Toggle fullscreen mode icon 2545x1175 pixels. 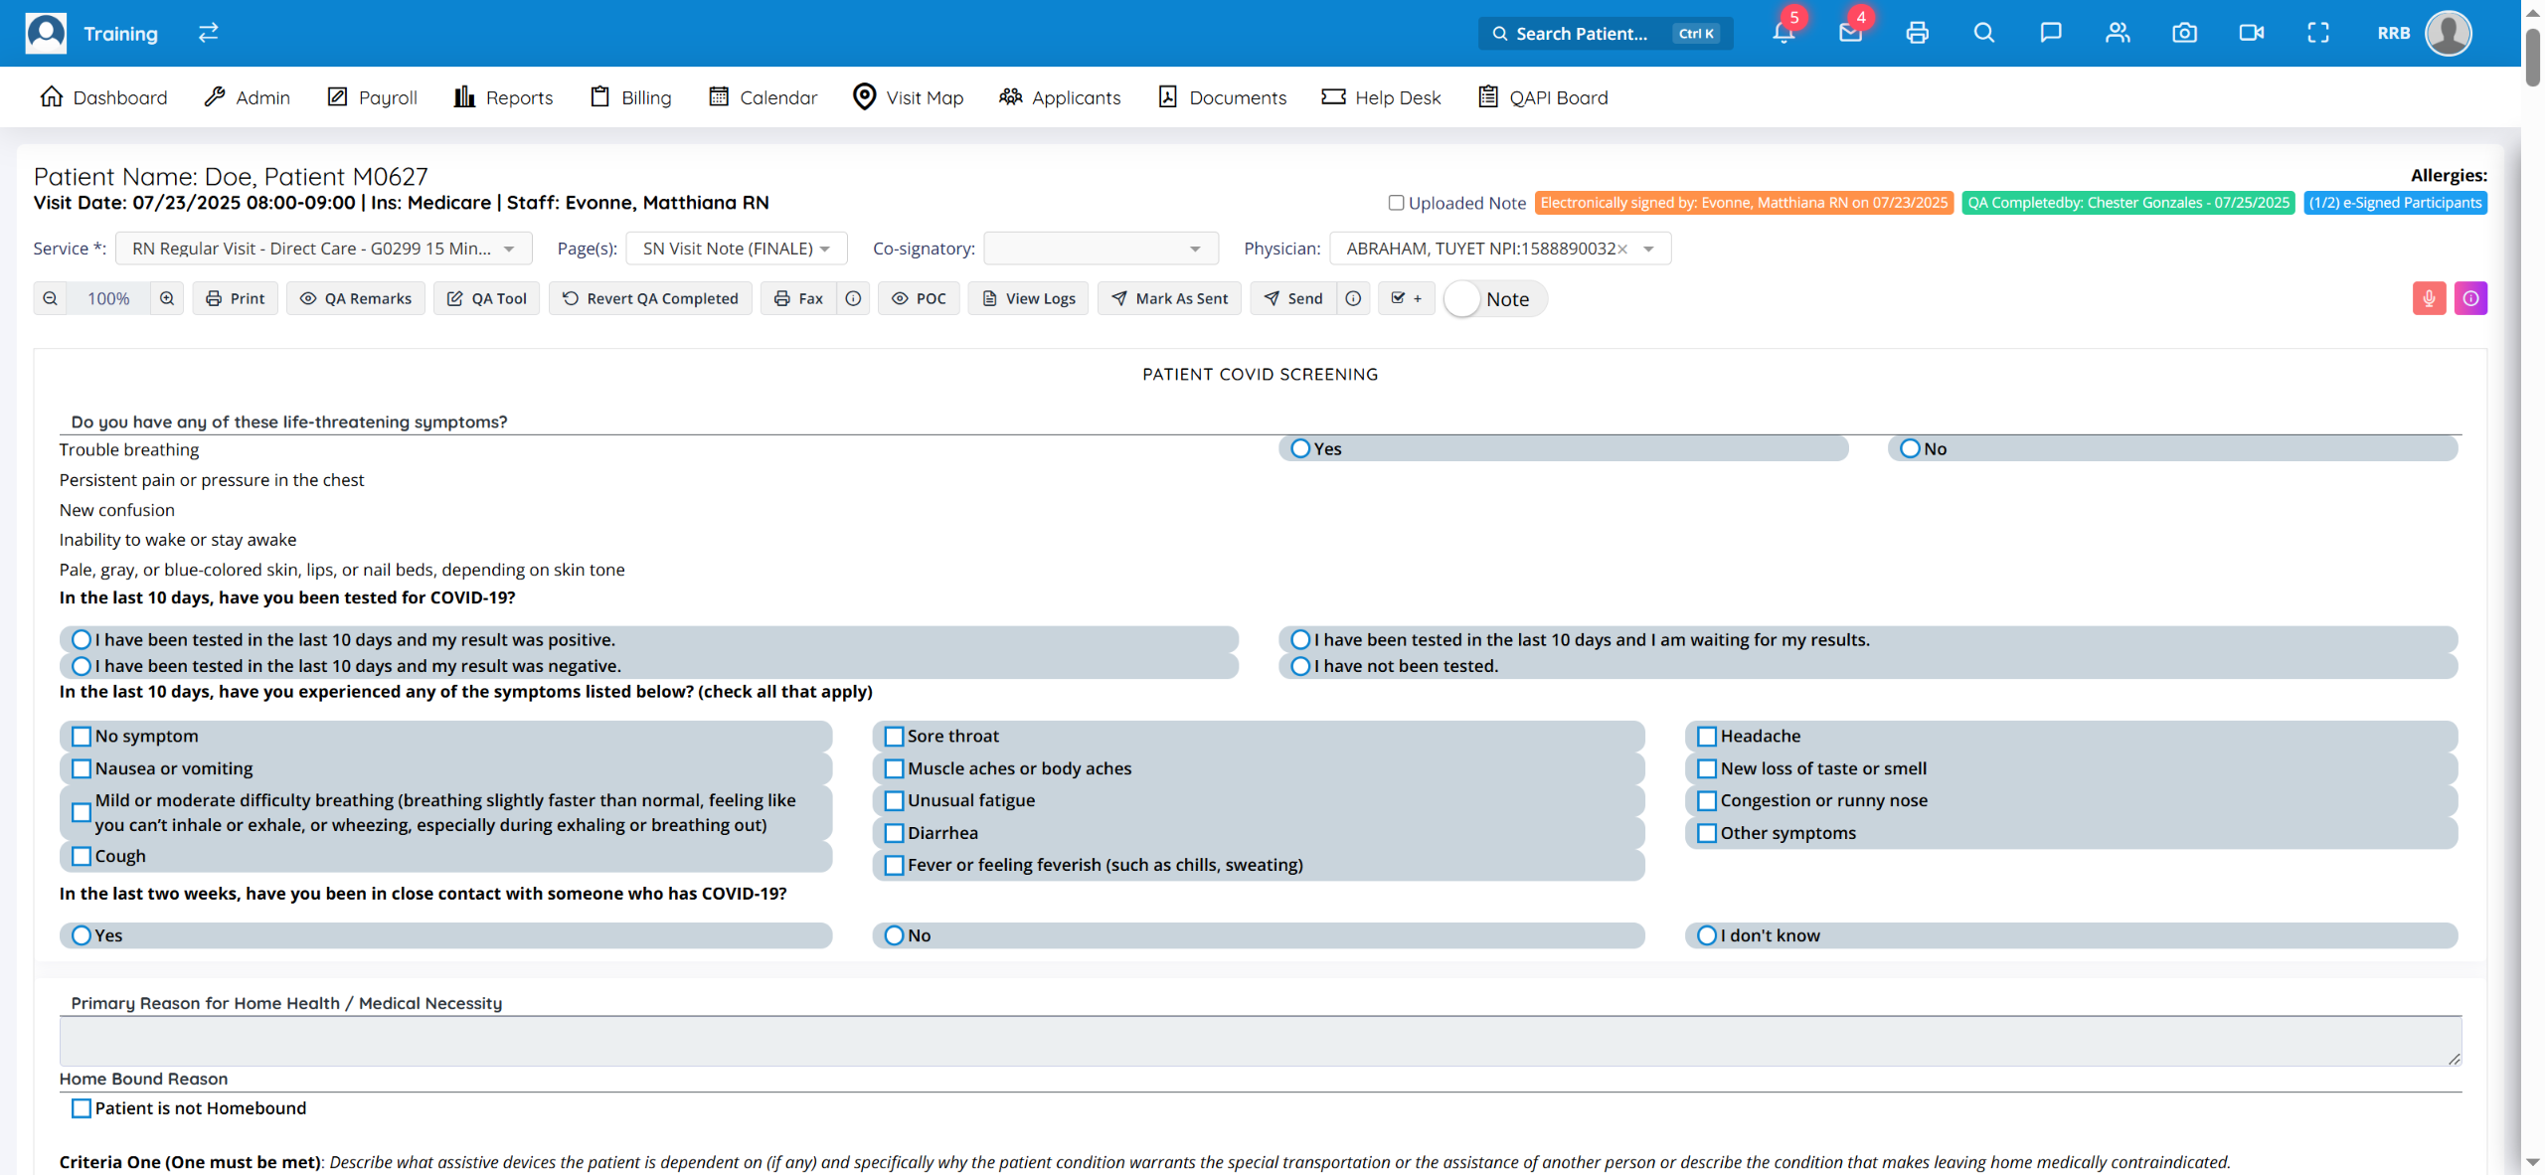[x=2317, y=33]
